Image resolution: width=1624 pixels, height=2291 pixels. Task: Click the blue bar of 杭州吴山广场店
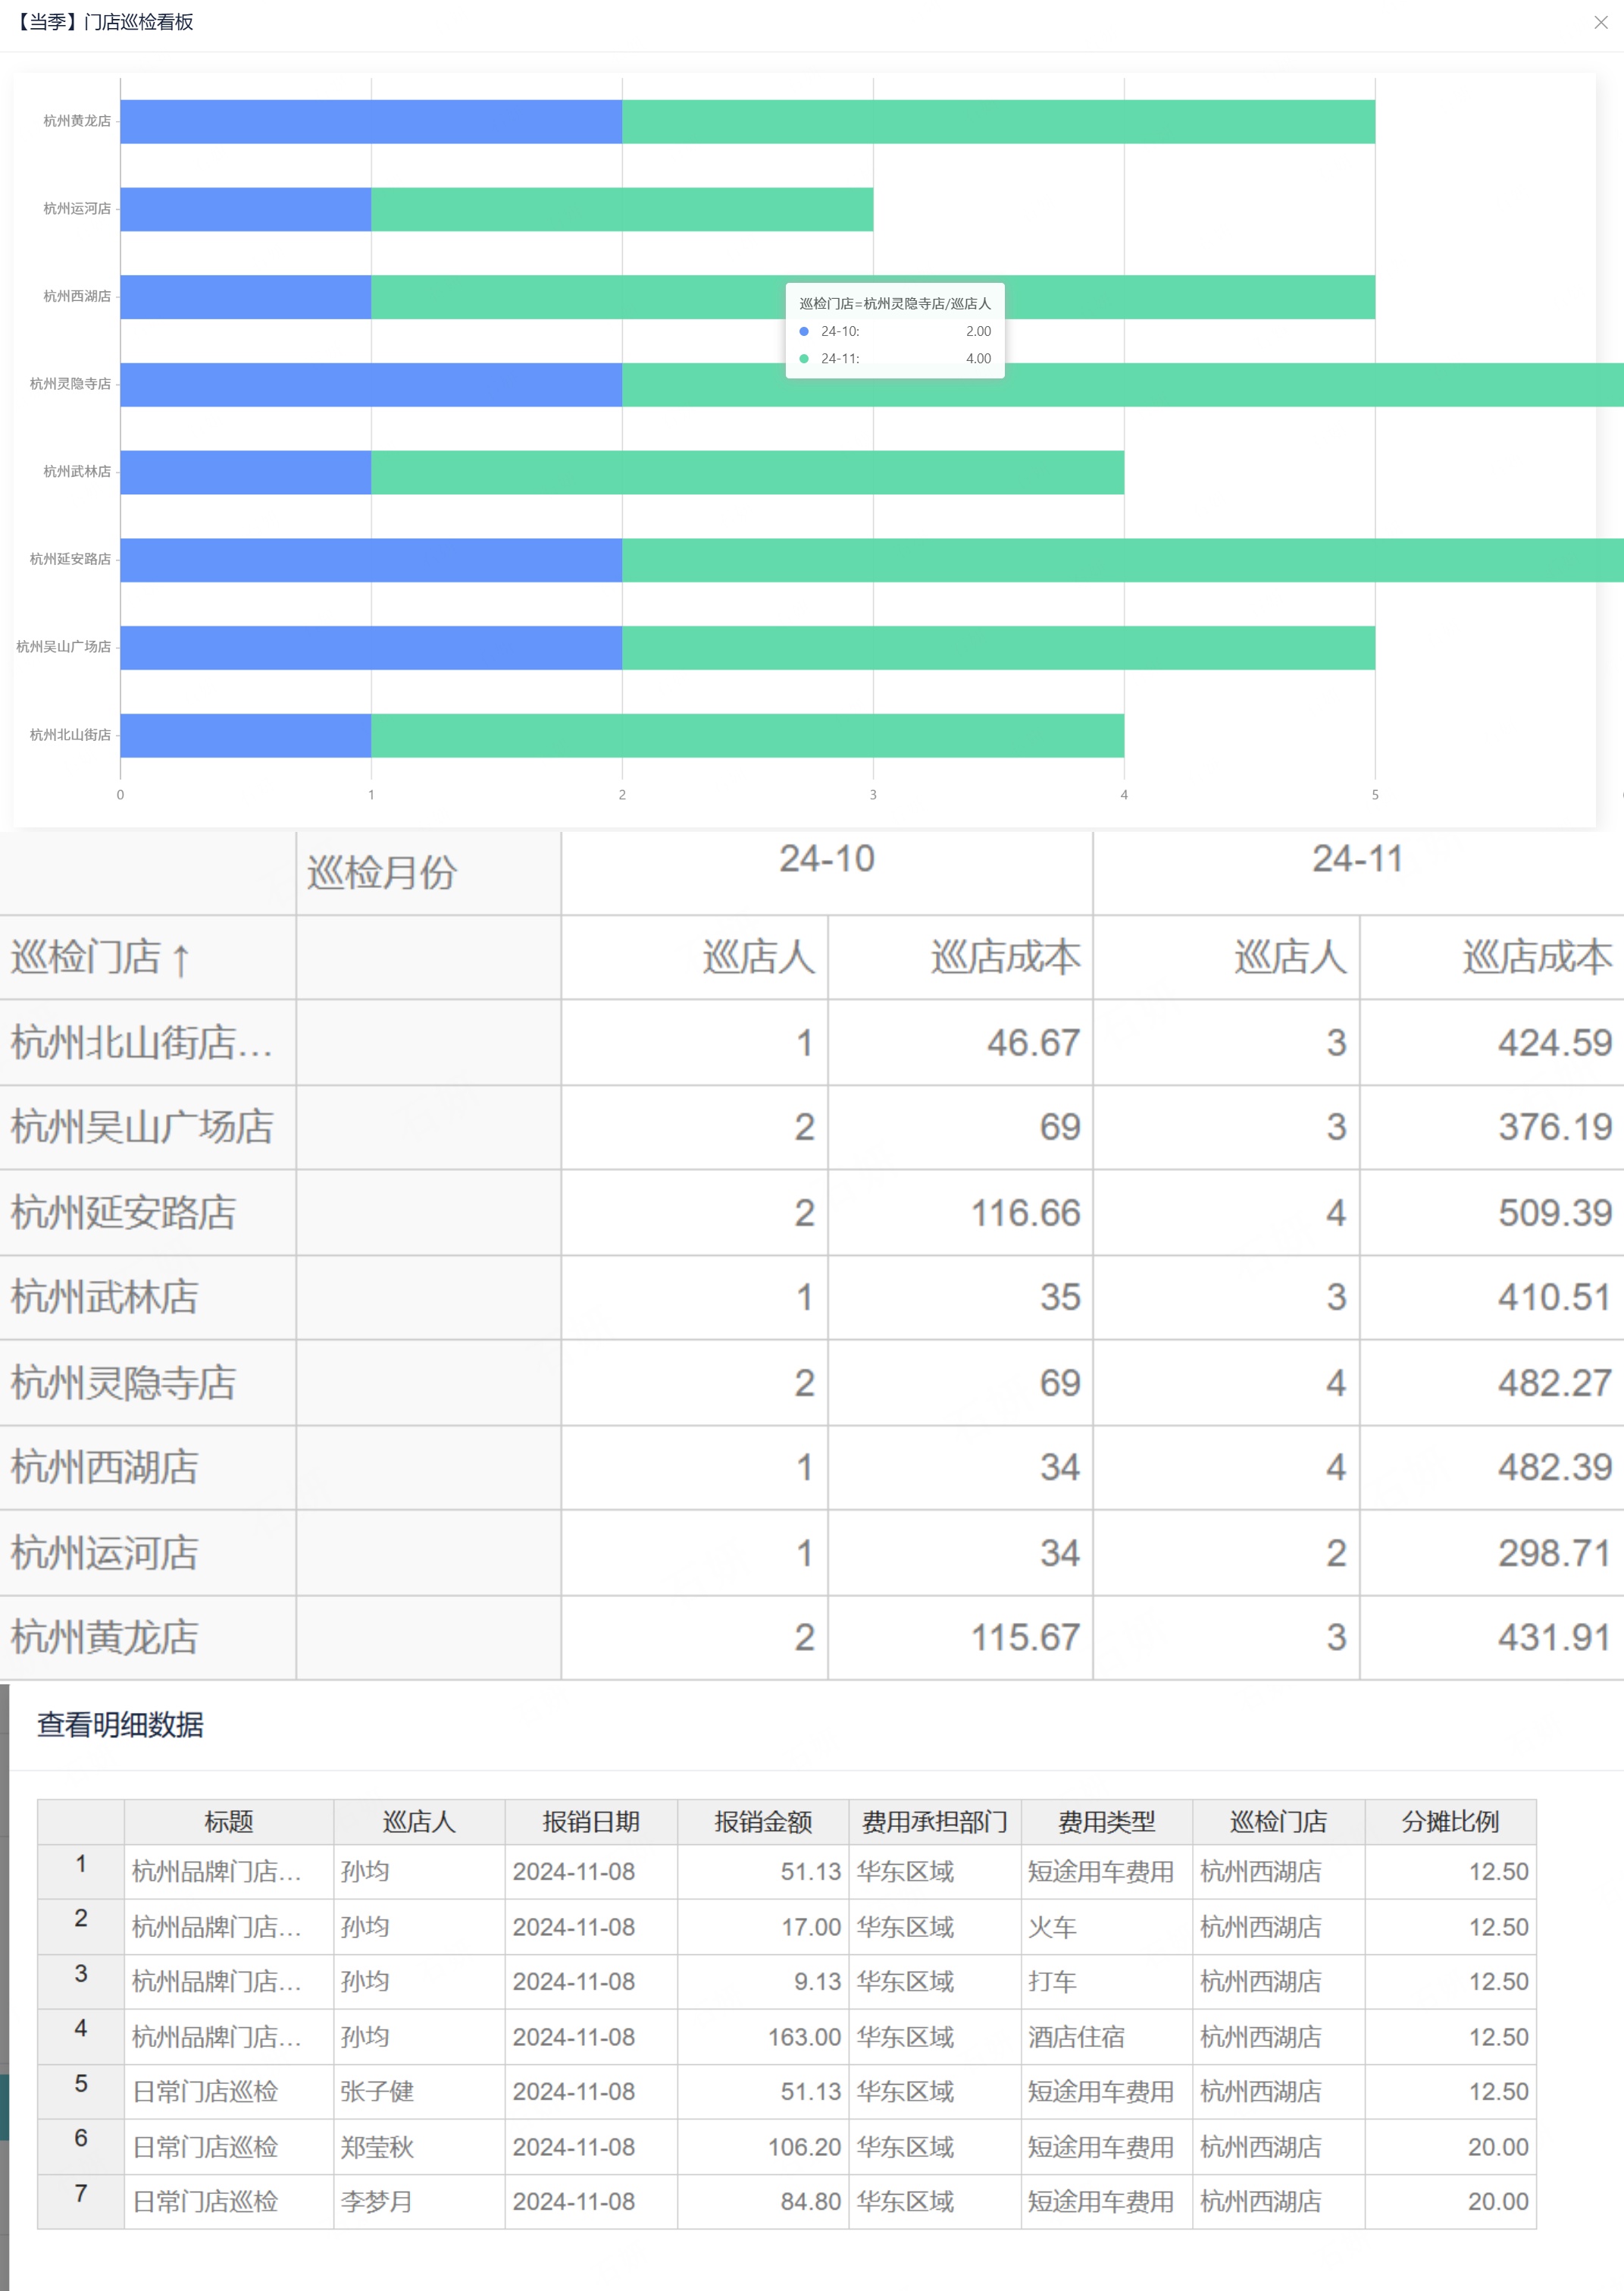coord(371,648)
